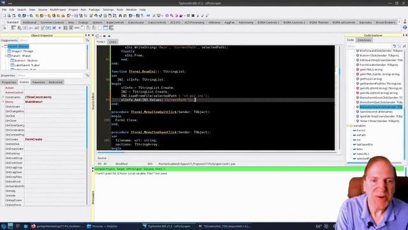Click the OnCreate FormCreate event value
Image resolution: width=408 pixels, height=230 pixels.
click(34, 139)
